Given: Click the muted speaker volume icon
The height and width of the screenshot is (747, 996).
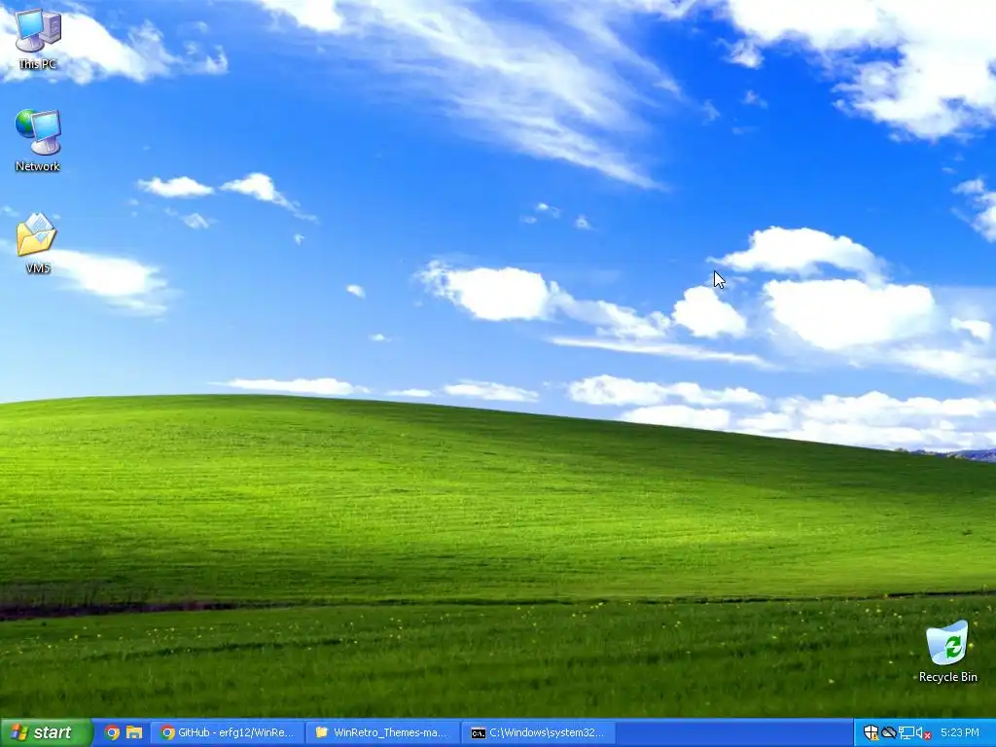Looking at the screenshot, I should point(923,733).
